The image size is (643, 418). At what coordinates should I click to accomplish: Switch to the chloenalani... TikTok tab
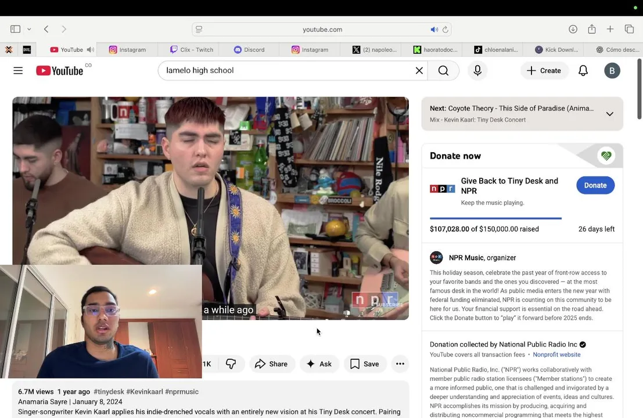496,49
